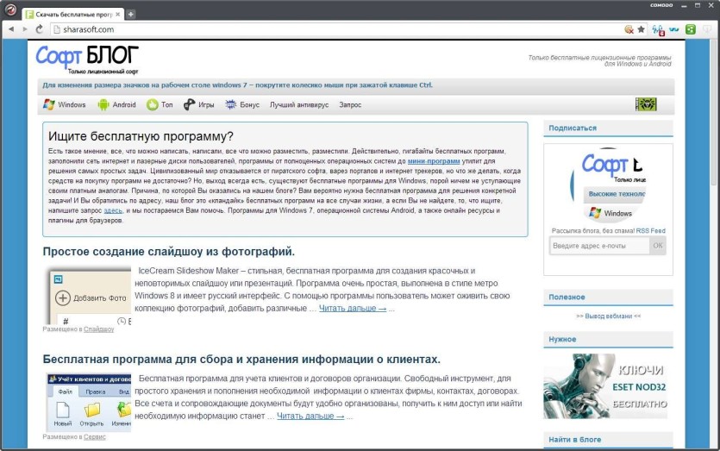Go back with the browser back arrow
This screenshot has width=720, height=451.
(11, 29)
